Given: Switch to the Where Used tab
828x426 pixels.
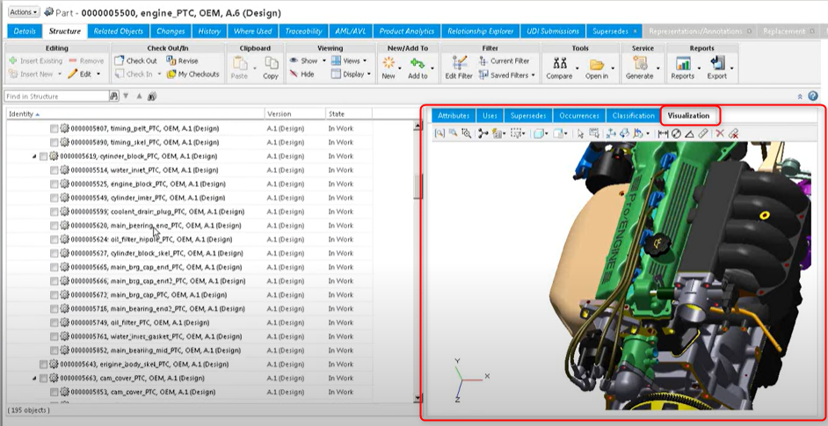Looking at the screenshot, I should pyautogui.click(x=253, y=31).
